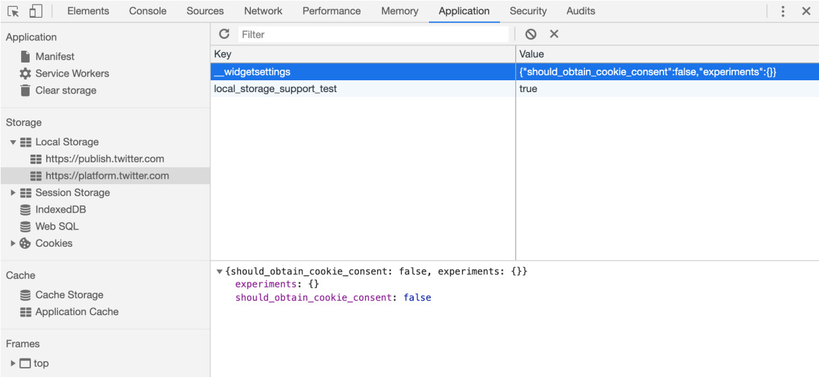
Task: Switch to the Performance tab
Action: [331, 11]
